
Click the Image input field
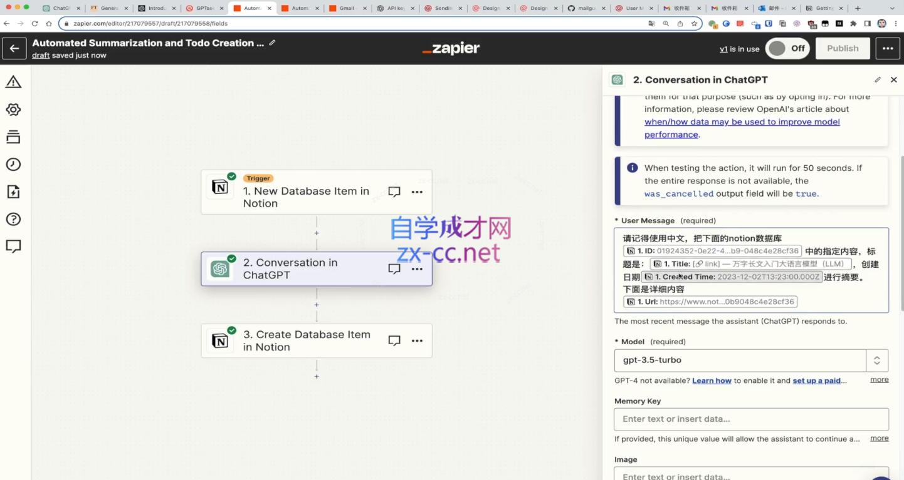click(751, 474)
